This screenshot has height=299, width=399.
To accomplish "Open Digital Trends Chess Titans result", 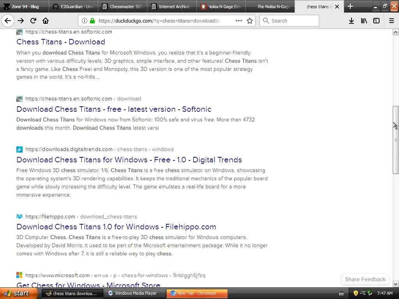I will coord(129,160).
